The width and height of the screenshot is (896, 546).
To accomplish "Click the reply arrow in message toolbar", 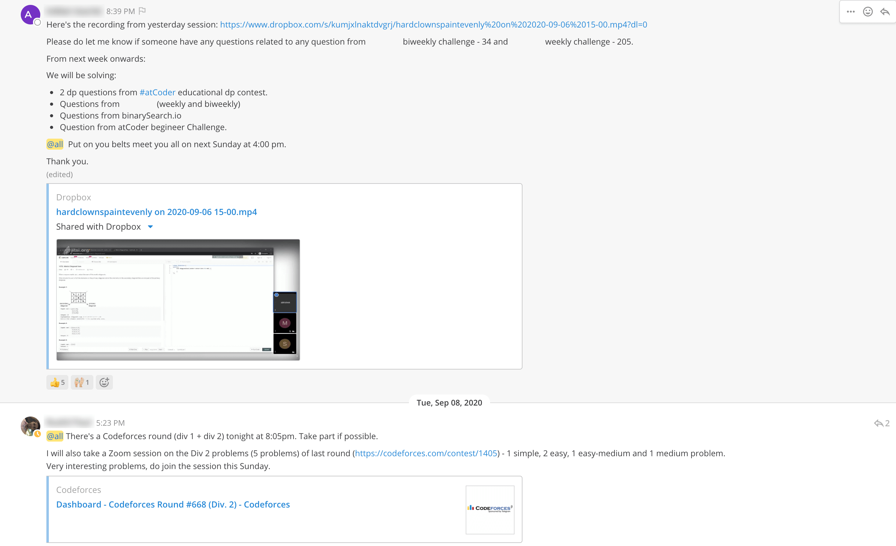I will click(x=885, y=12).
